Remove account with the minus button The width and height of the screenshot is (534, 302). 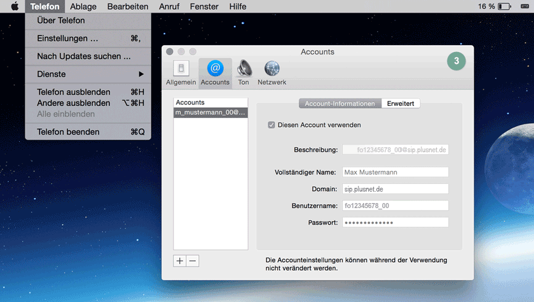coord(193,261)
